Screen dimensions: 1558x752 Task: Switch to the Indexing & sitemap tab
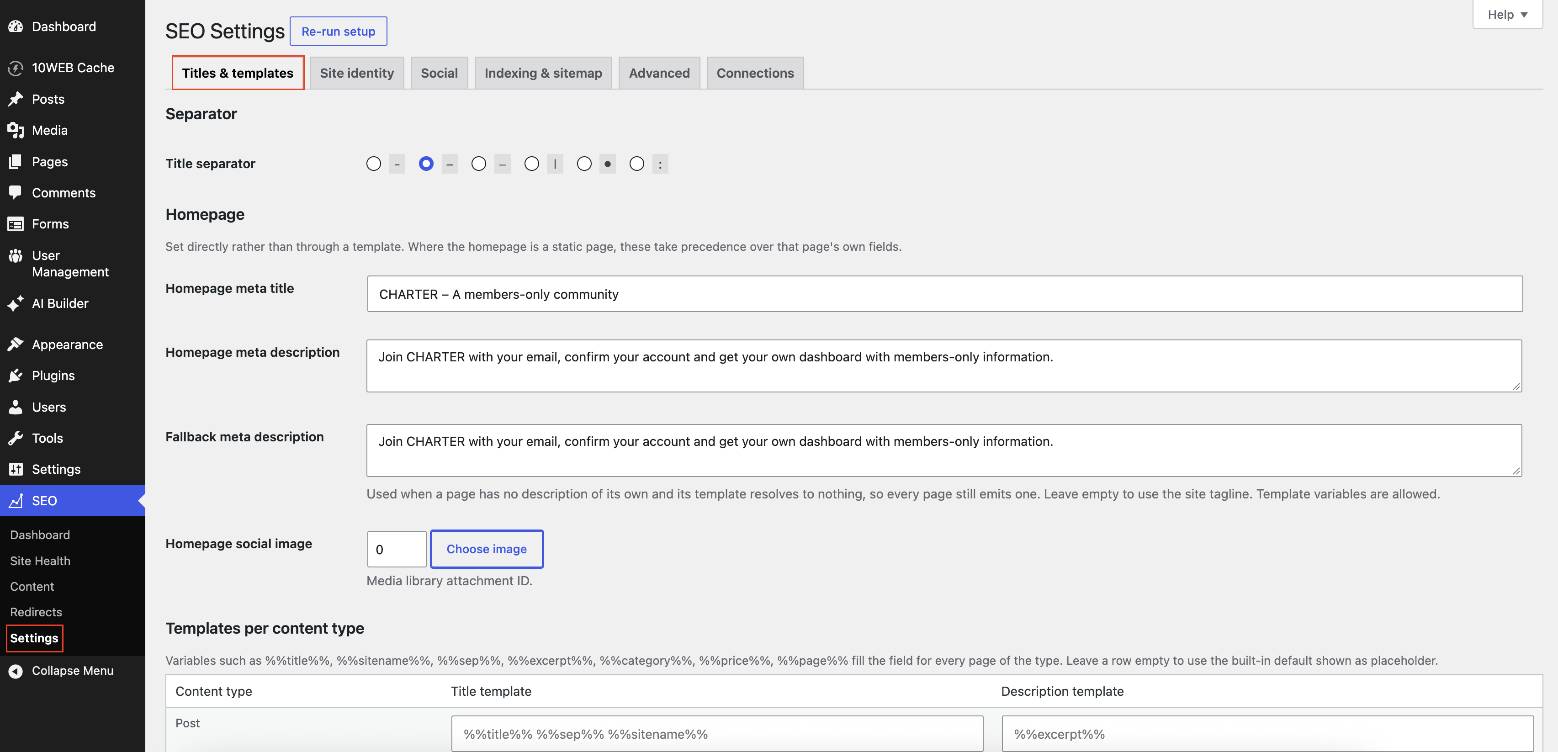coord(543,73)
